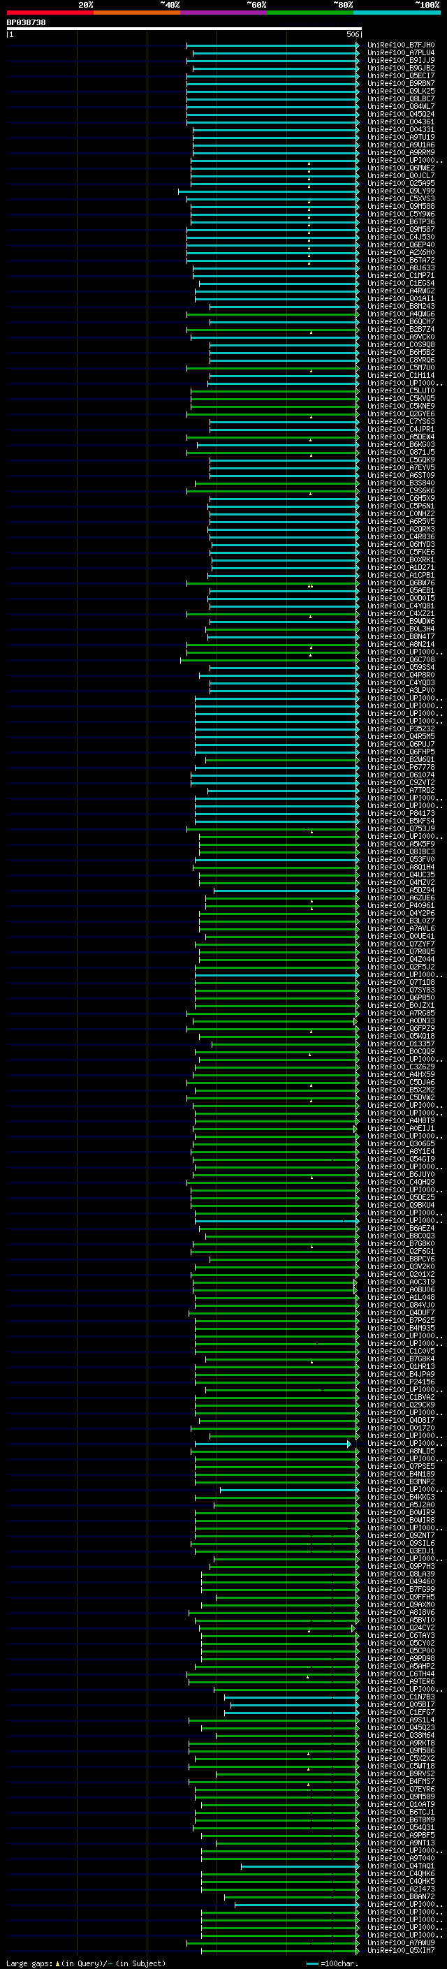Open hit label UniRef100_Q9LY99
The height and width of the screenshot is (1969, 447).
coord(400,191)
